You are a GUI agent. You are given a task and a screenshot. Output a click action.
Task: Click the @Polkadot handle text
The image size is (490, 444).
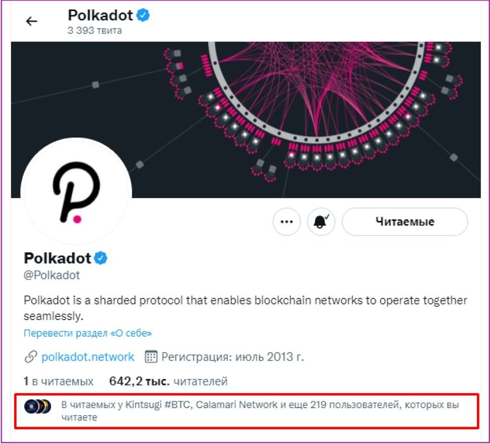tap(52, 276)
